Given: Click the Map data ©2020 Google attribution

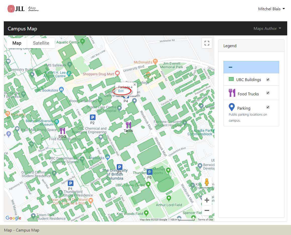Looking at the screenshot, I should pos(153,220).
